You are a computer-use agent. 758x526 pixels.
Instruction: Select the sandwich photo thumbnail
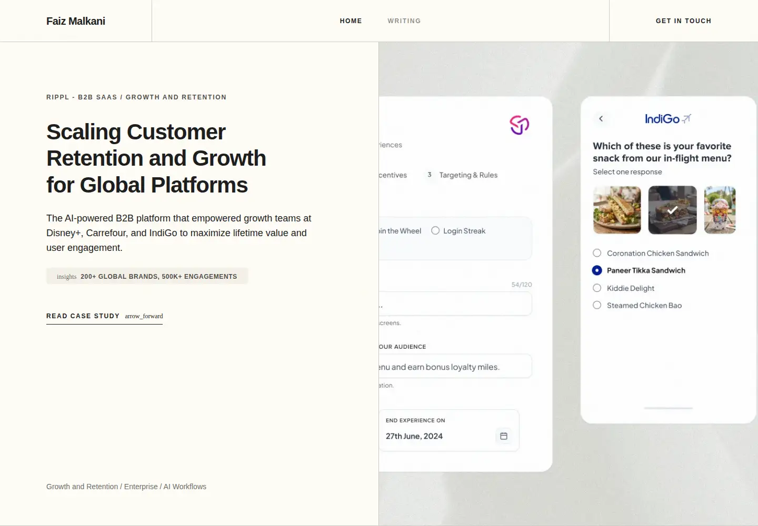point(617,210)
